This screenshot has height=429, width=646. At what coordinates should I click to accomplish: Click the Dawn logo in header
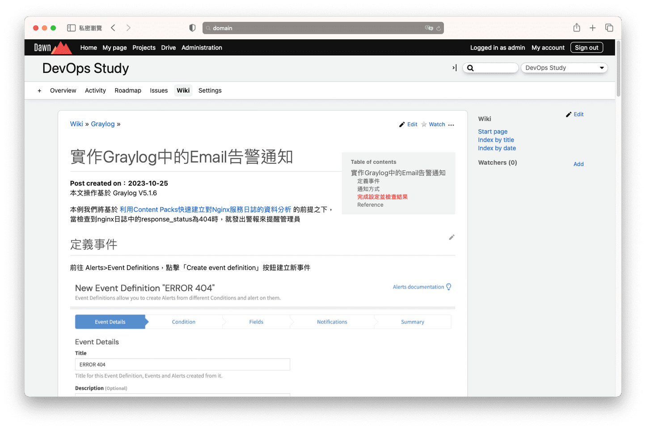pyautogui.click(x=52, y=47)
